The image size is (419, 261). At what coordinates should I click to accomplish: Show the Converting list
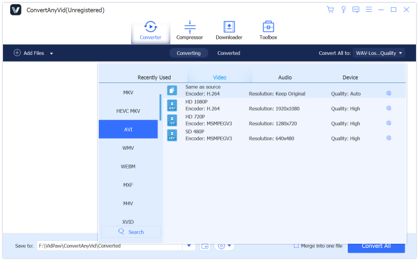click(189, 53)
